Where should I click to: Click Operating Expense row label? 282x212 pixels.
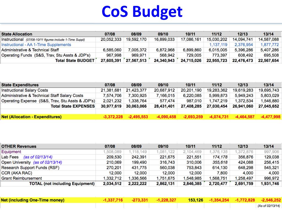click(x=48, y=101)
